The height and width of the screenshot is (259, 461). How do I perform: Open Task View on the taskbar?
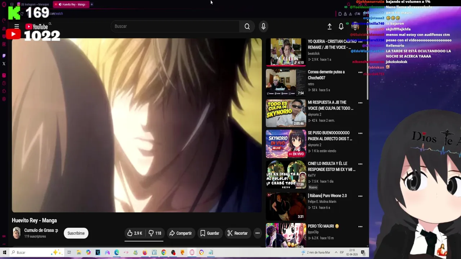tap(69, 253)
